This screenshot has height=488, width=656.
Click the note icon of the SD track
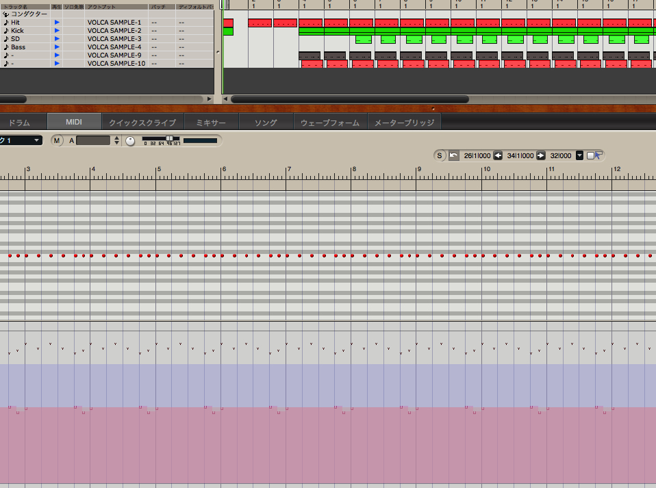(x=6, y=39)
